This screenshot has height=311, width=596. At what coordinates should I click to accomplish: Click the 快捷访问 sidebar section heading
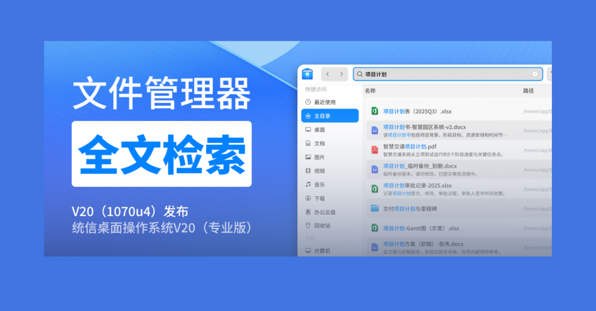pyautogui.click(x=316, y=89)
